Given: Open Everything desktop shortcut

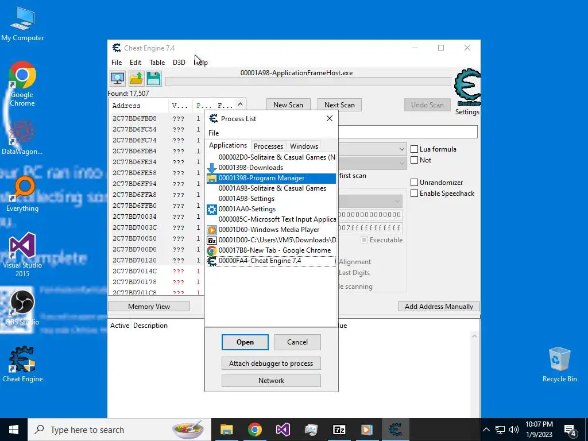Looking at the screenshot, I should [x=22, y=194].
